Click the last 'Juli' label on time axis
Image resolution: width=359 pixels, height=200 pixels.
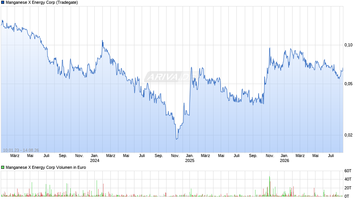click(331, 156)
